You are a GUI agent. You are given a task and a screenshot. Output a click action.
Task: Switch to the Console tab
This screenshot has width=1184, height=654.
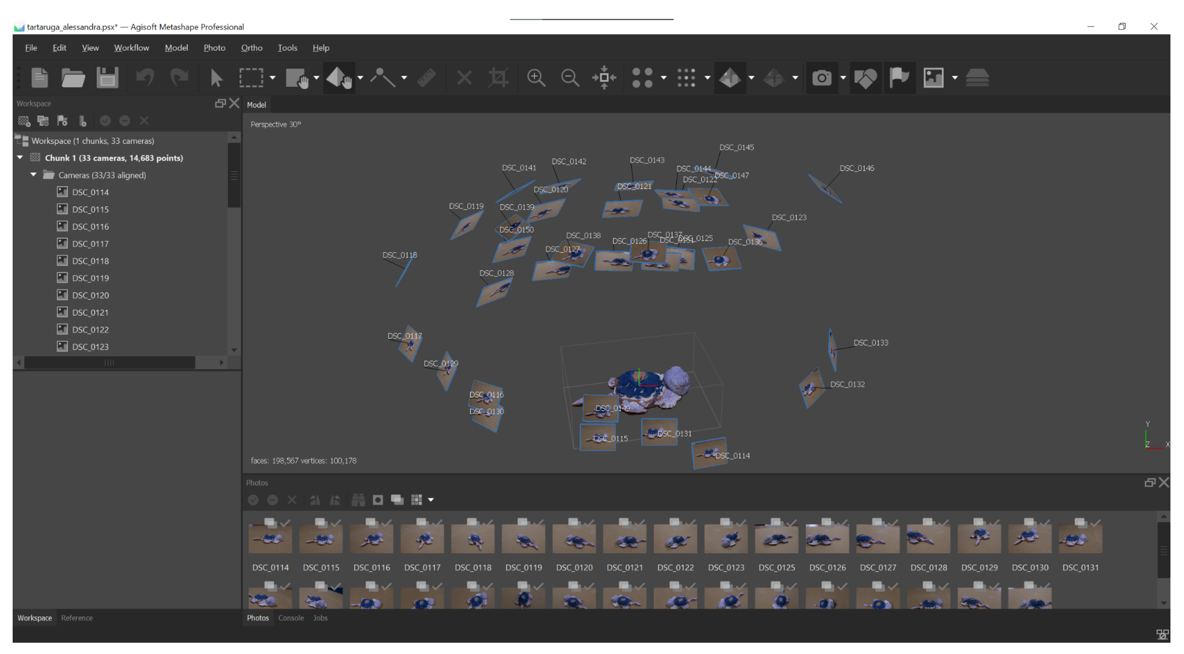tap(291, 618)
